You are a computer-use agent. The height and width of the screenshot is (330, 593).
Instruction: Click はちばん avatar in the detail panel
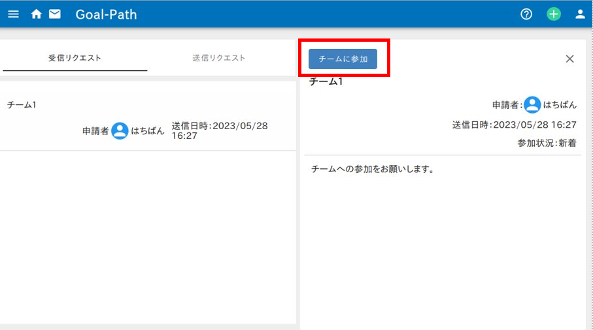coord(532,105)
